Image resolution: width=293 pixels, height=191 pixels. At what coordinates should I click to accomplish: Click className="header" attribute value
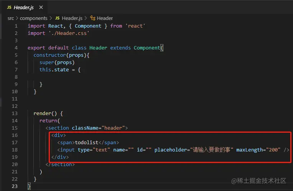pos(113,128)
